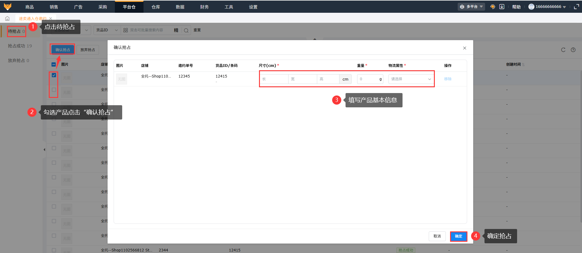This screenshot has width=582, height=253.
Task: Click the orange fox logo
Action: (x=8, y=6)
